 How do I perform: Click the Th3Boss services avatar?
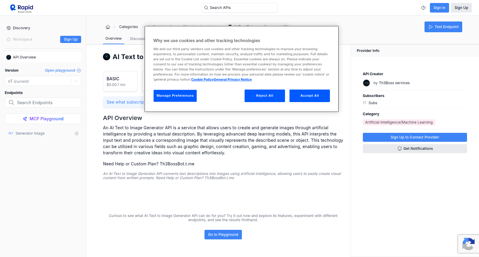click(x=366, y=83)
